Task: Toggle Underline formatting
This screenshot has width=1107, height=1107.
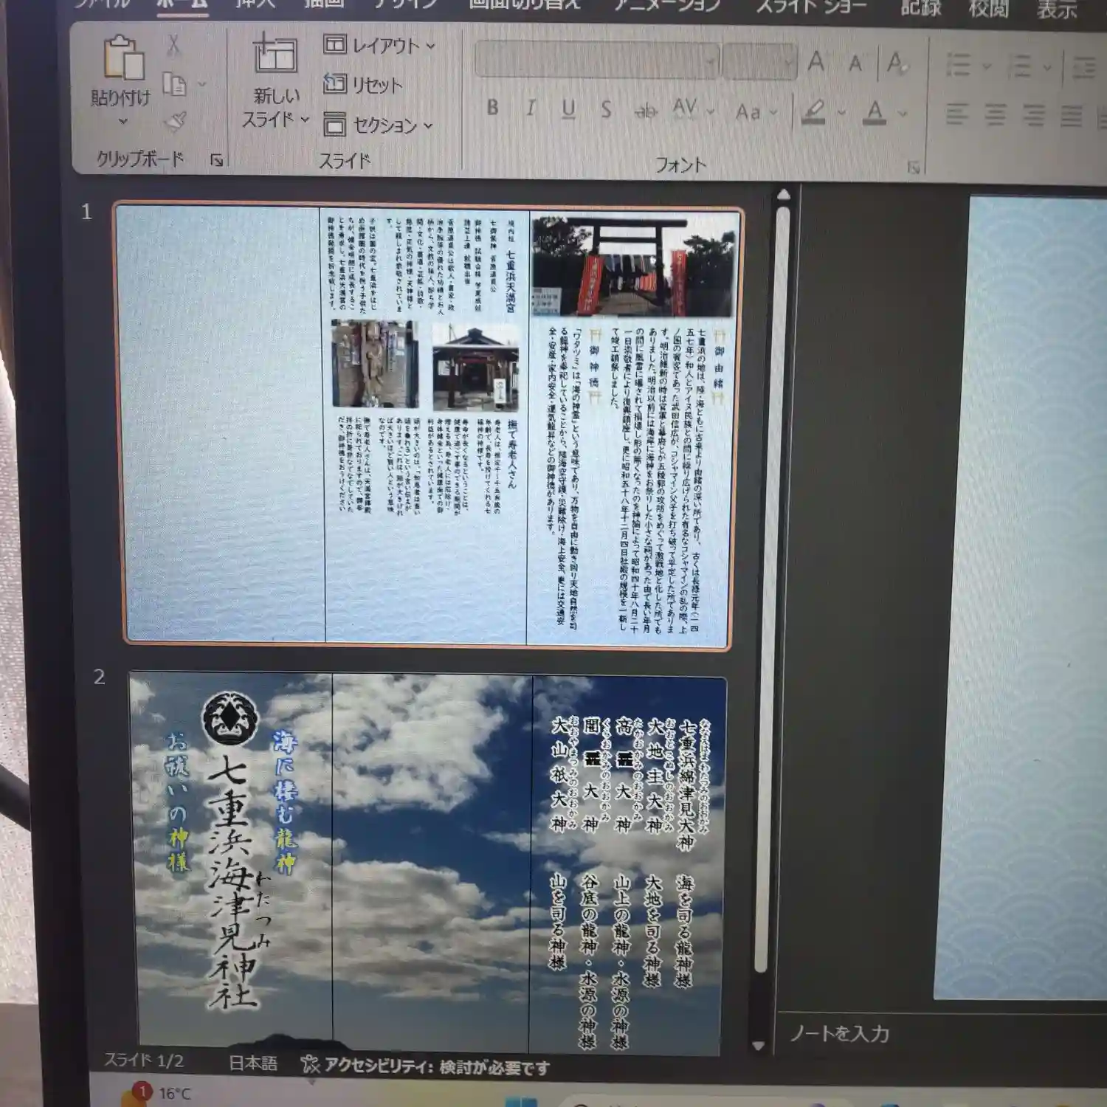Action: click(568, 109)
